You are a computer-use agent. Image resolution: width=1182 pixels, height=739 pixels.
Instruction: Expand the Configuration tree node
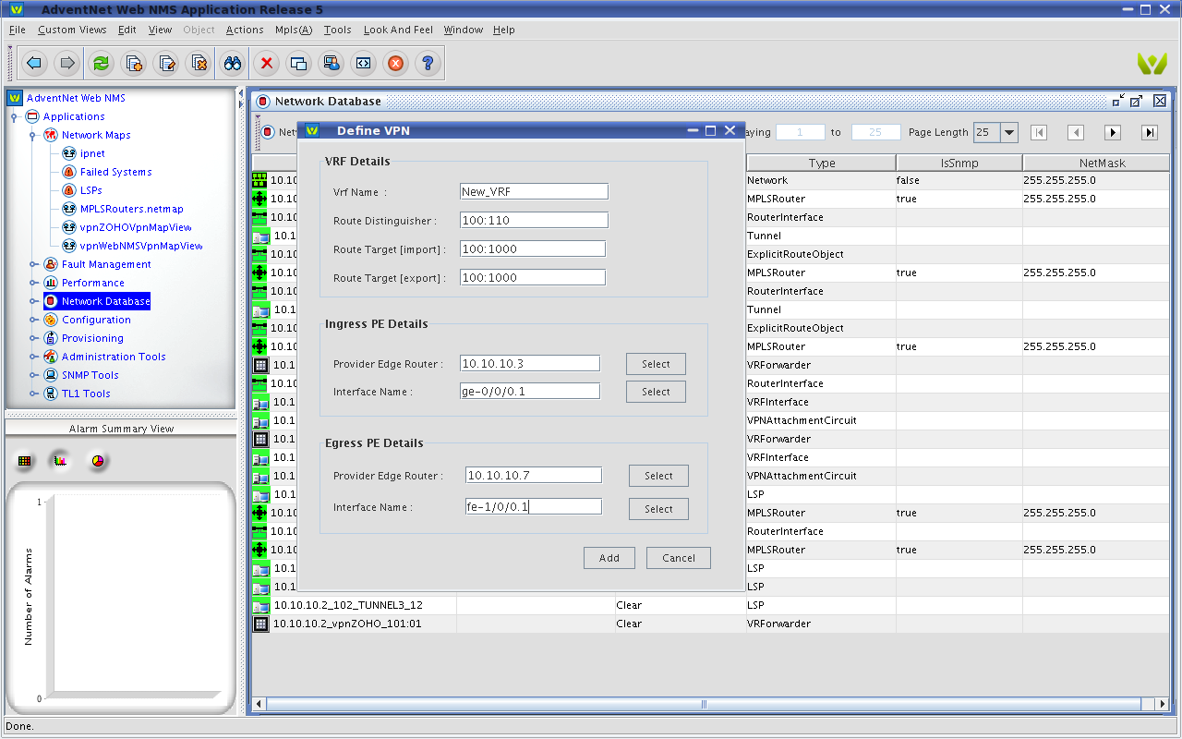click(x=32, y=321)
